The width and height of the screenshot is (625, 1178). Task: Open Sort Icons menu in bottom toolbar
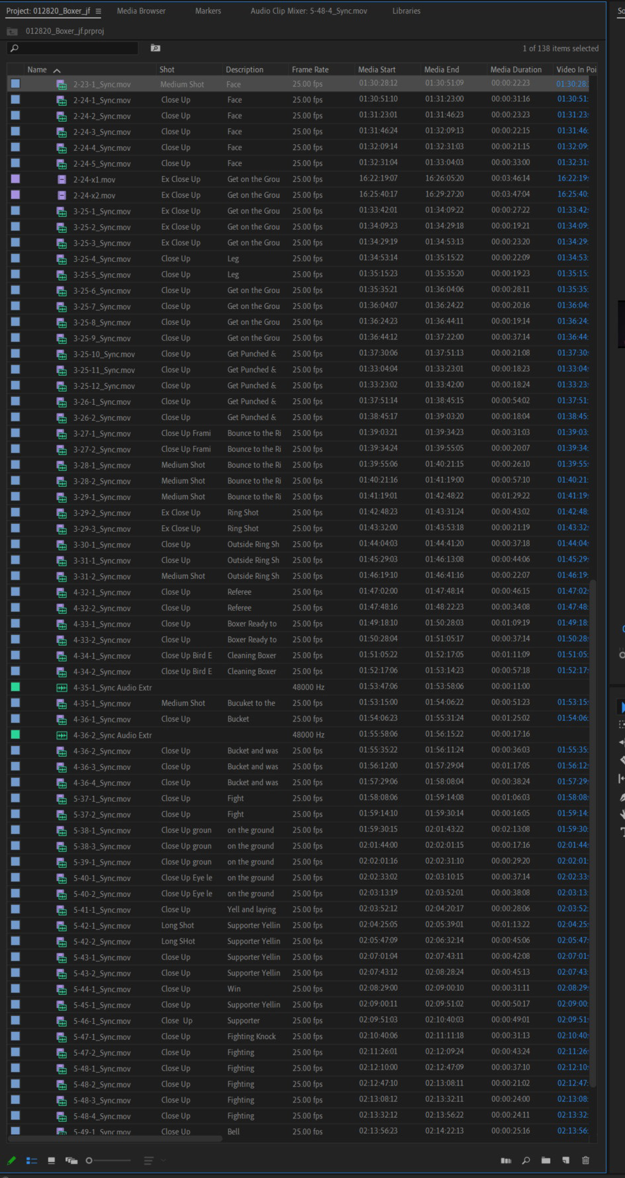point(149,1160)
